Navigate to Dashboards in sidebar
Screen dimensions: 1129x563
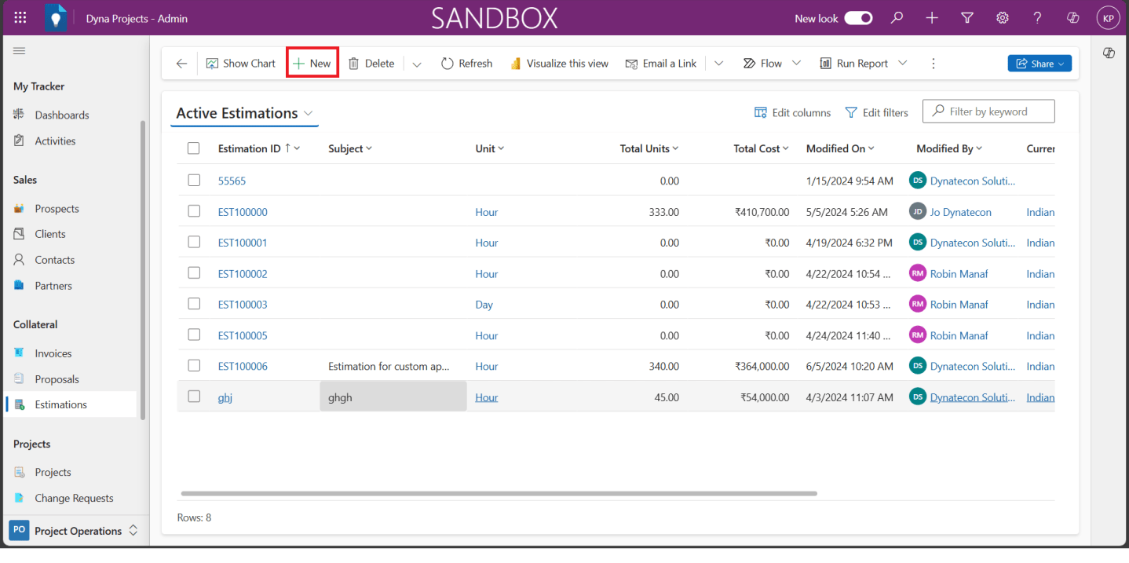61,115
